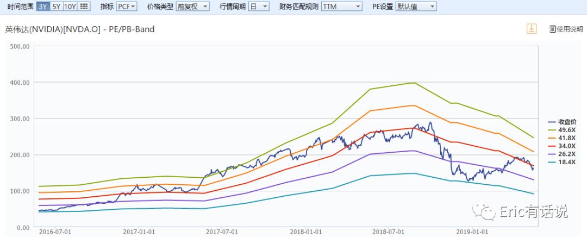Toggle the 26.2X band legend entry
The width and height of the screenshot is (587, 237).
[560, 154]
